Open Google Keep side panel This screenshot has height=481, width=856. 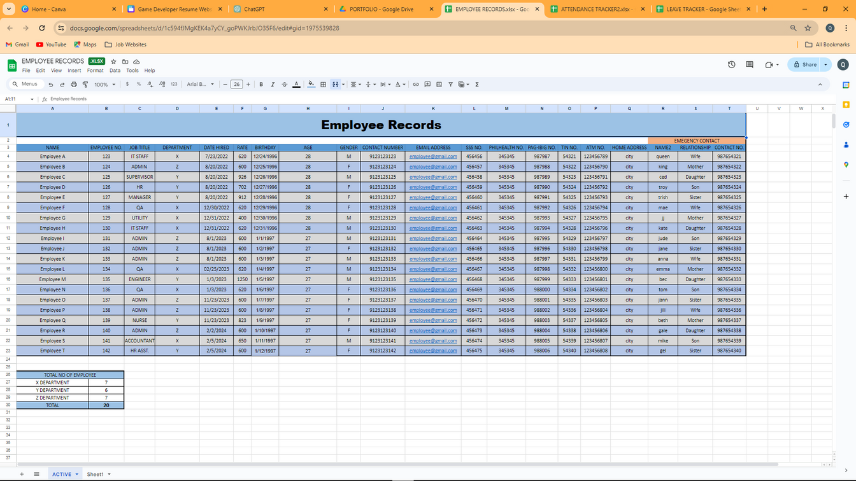pyautogui.click(x=846, y=104)
